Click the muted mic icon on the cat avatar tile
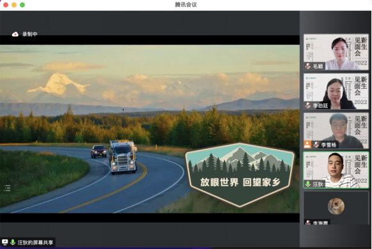This screenshot has height=249, width=372. click(308, 223)
